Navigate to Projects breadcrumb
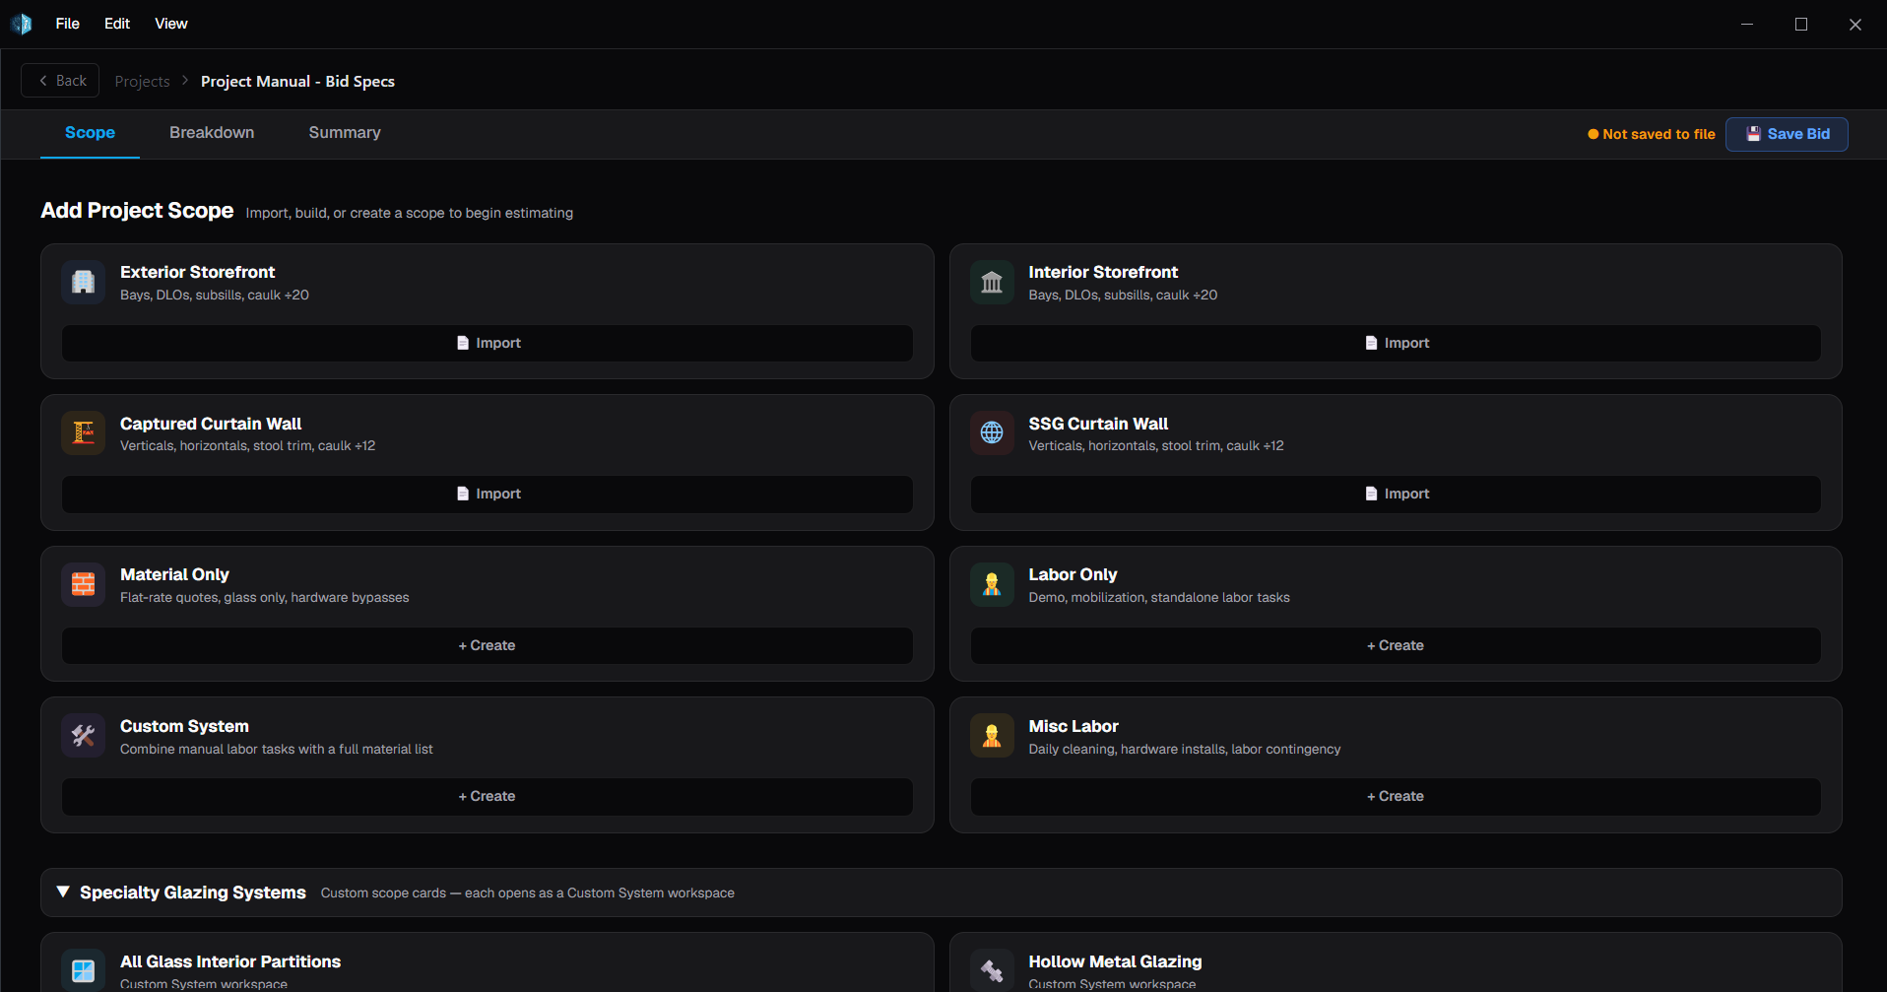1887x992 pixels. (x=142, y=82)
